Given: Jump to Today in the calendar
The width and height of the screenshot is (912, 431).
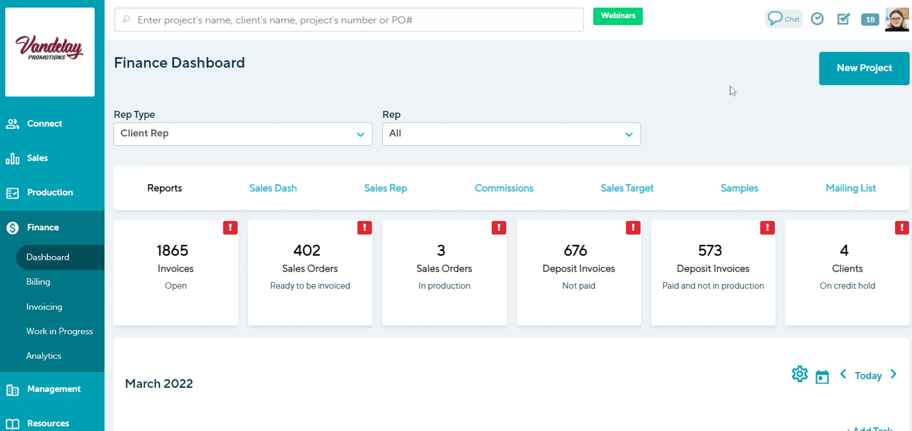Looking at the screenshot, I should (x=868, y=376).
